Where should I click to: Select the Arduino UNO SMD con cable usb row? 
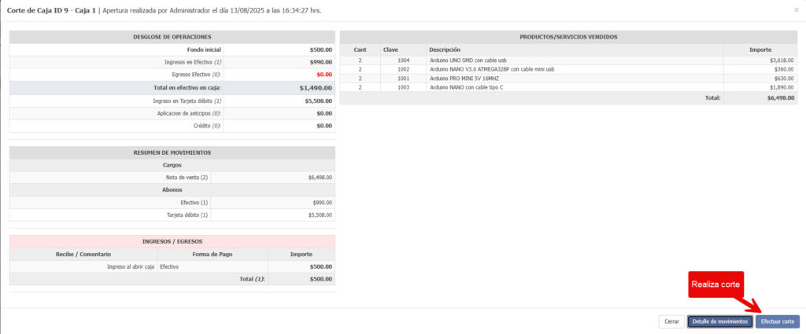tap(468, 60)
